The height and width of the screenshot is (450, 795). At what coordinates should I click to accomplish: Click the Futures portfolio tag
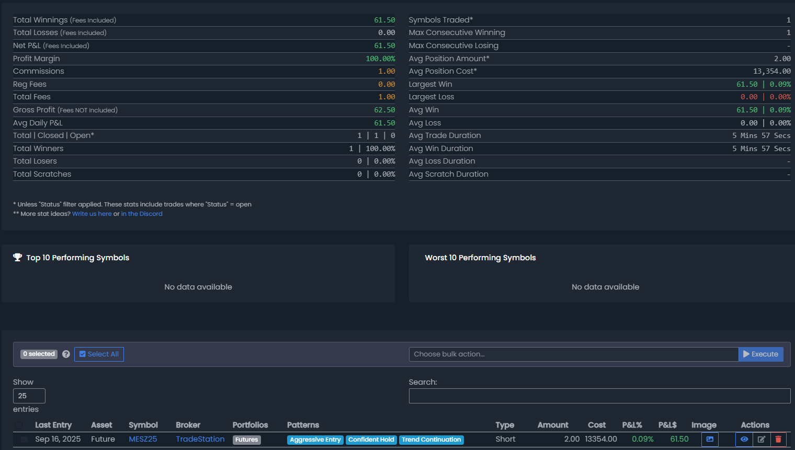[246, 440]
